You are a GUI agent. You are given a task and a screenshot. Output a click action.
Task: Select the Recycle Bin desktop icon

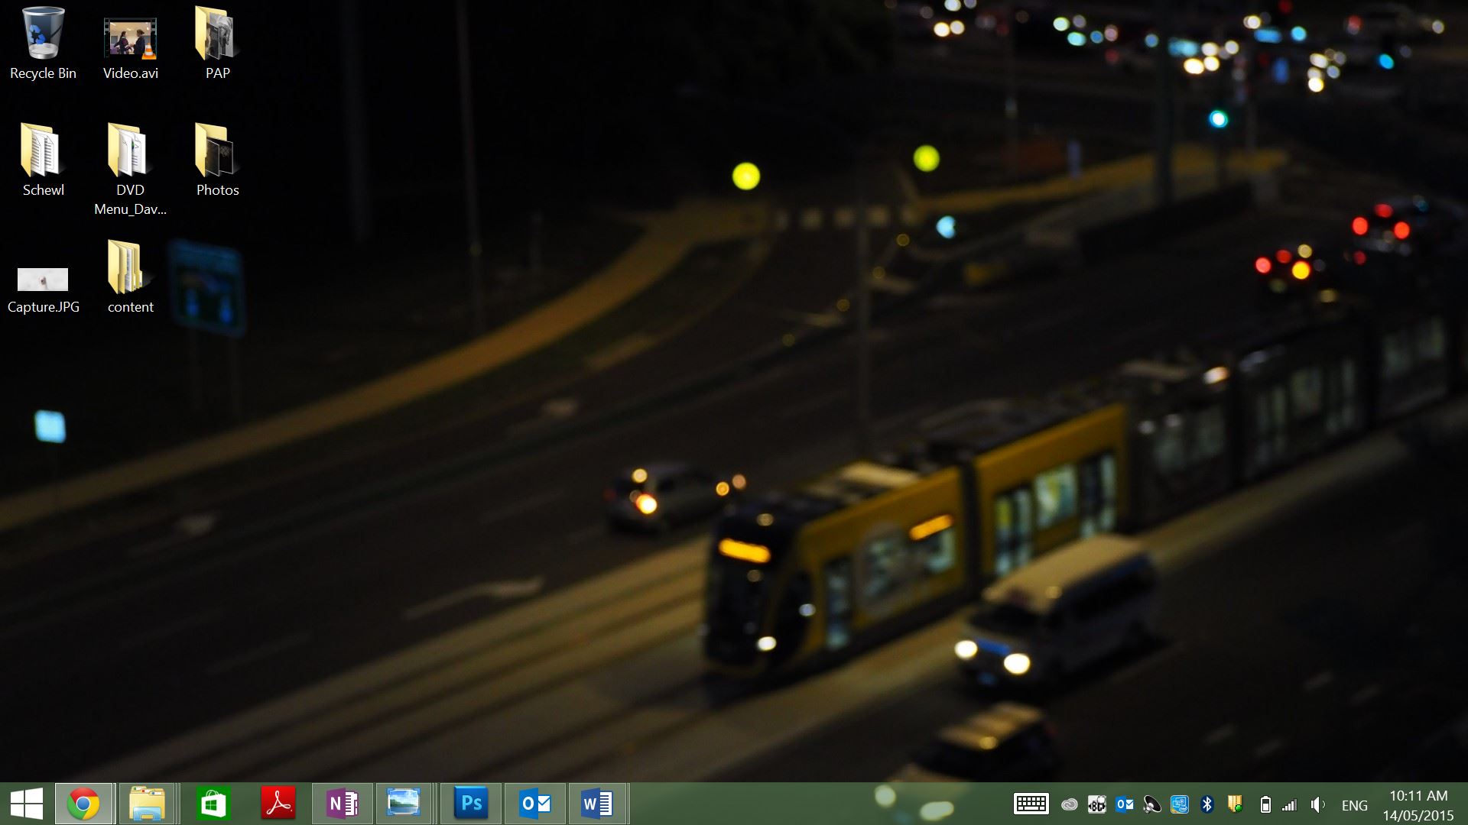[43, 44]
